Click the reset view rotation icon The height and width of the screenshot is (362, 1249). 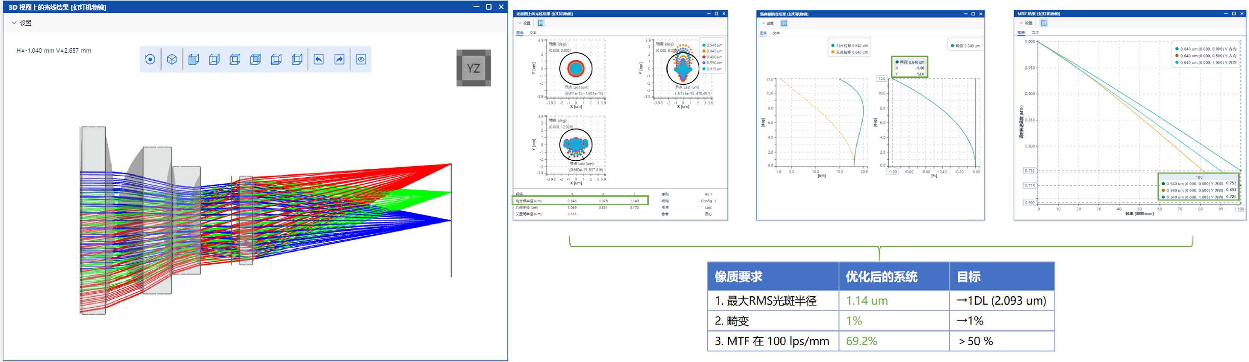150,59
